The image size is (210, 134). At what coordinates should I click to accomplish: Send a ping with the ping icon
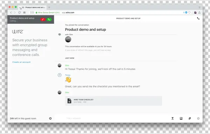pyautogui.click(x=198, y=118)
